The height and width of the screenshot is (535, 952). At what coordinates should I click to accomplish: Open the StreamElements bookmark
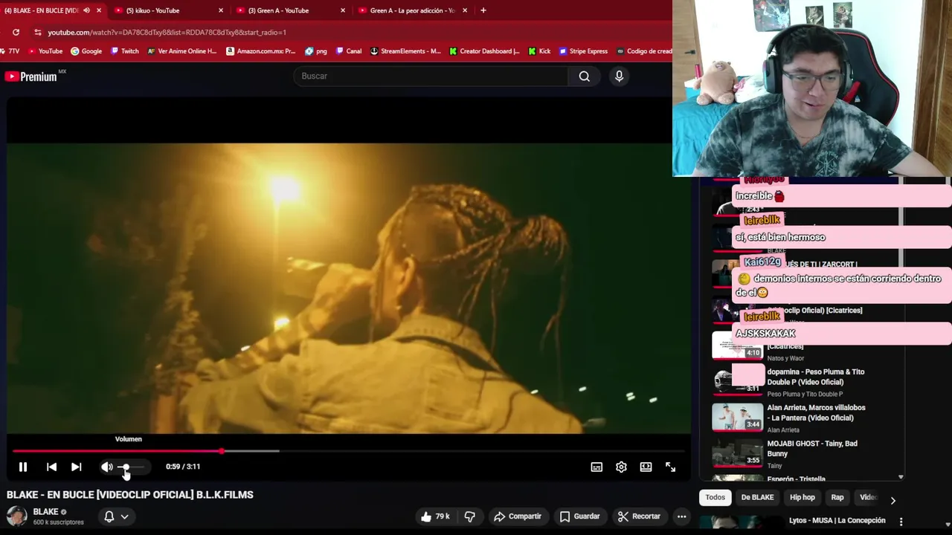point(405,51)
